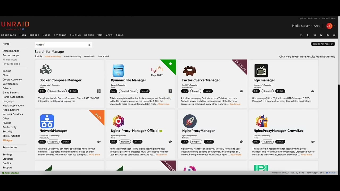The image size is (340, 191).
Task: Open the FactorioServerManager Project button
Action: (x=195, y=91)
